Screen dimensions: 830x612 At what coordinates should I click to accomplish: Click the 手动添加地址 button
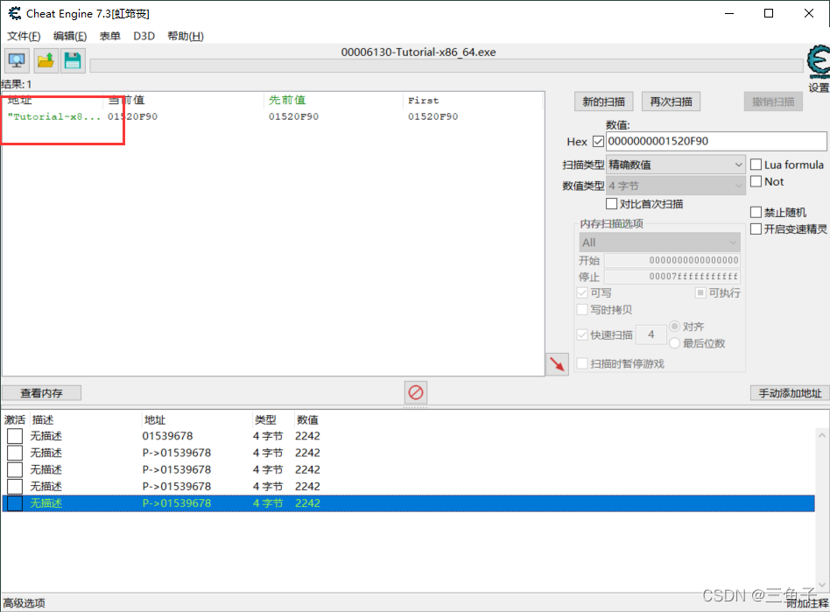[789, 393]
